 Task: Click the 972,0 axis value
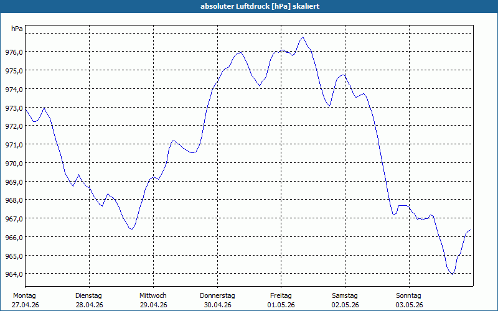point(14,126)
